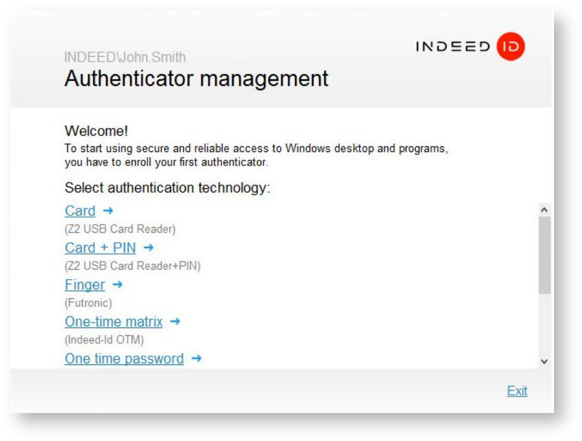Click the Authenticator management heading
582x441 pixels.
[x=196, y=78]
